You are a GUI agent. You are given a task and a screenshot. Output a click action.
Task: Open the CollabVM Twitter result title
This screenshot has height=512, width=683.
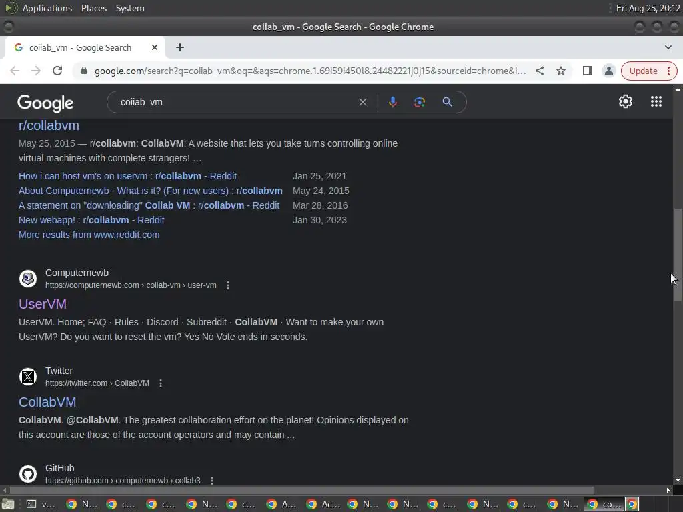pos(47,402)
